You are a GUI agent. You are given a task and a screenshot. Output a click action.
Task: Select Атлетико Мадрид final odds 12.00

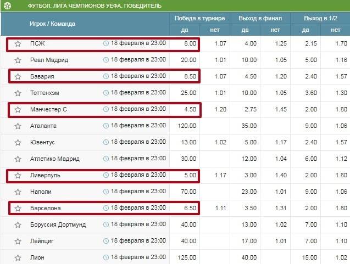249,159
